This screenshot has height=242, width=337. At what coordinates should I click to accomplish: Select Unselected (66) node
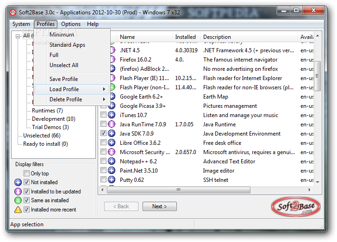[x=42, y=136]
